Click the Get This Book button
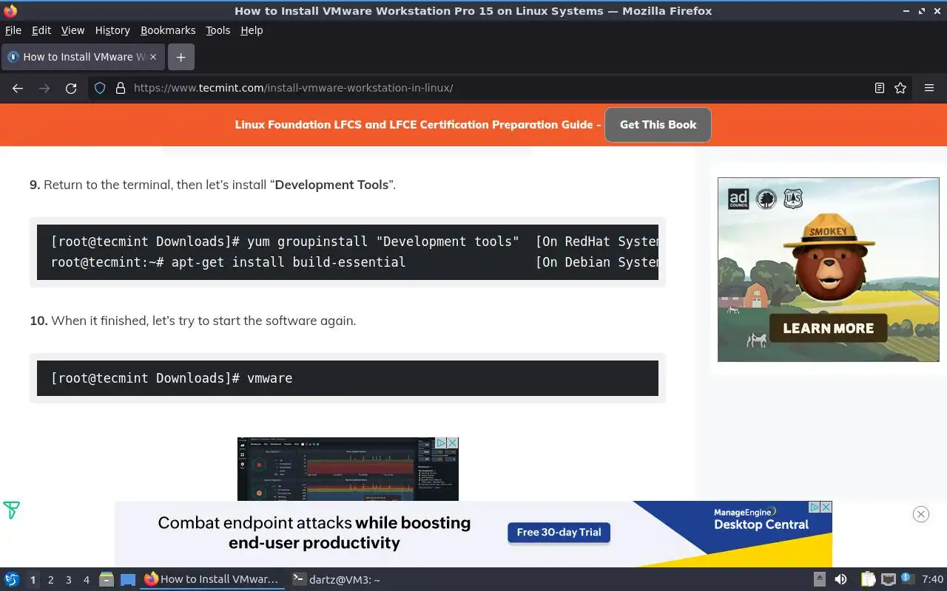The image size is (947, 591). pyautogui.click(x=658, y=125)
